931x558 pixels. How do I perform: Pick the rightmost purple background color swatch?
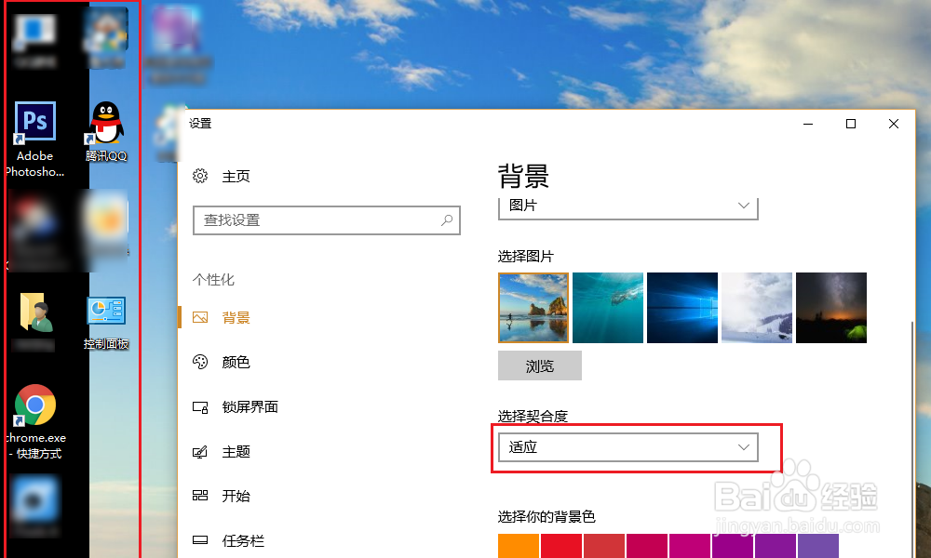[x=818, y=546]
